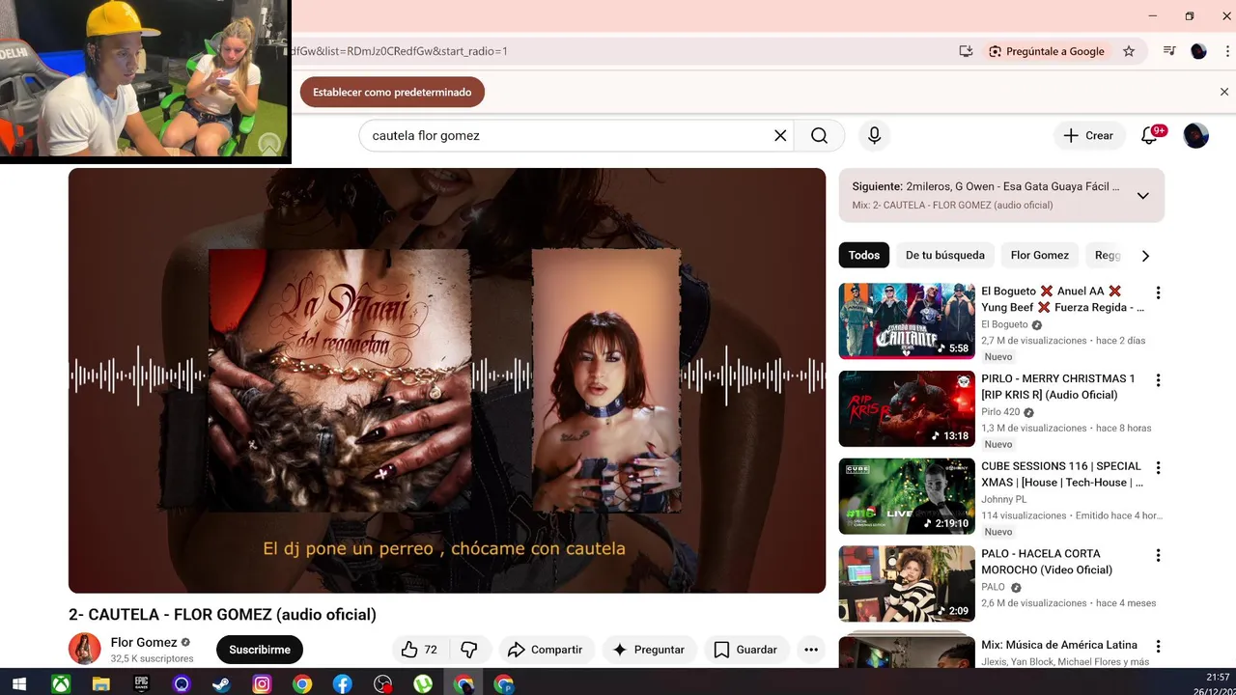Expand the mix queue panel
Screen dimensions: 1236x695
coord(1142,196)
